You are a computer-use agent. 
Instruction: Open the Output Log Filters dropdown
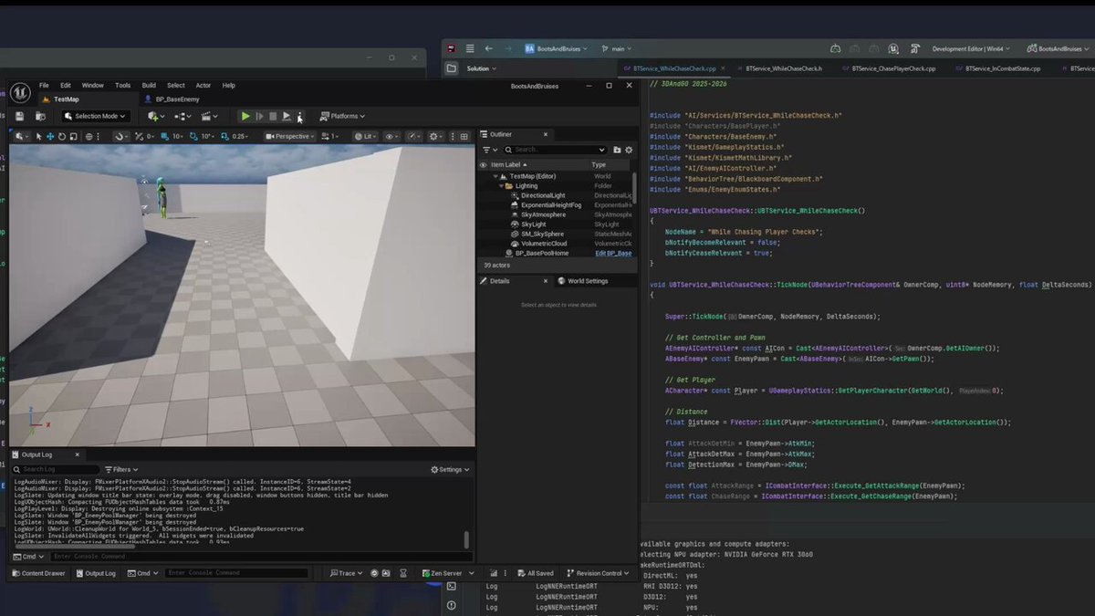click(x=121, y=469)
